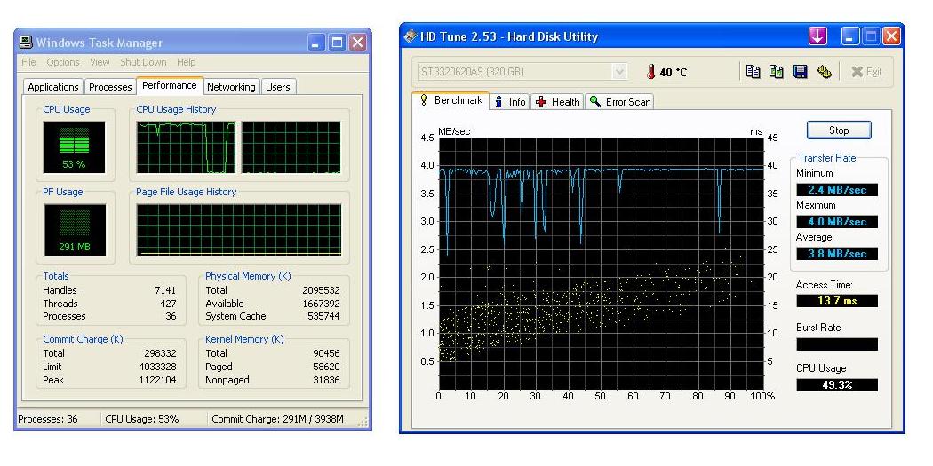Open the Shut Down menu
The image size is (933, 466).
pos(143,62)
